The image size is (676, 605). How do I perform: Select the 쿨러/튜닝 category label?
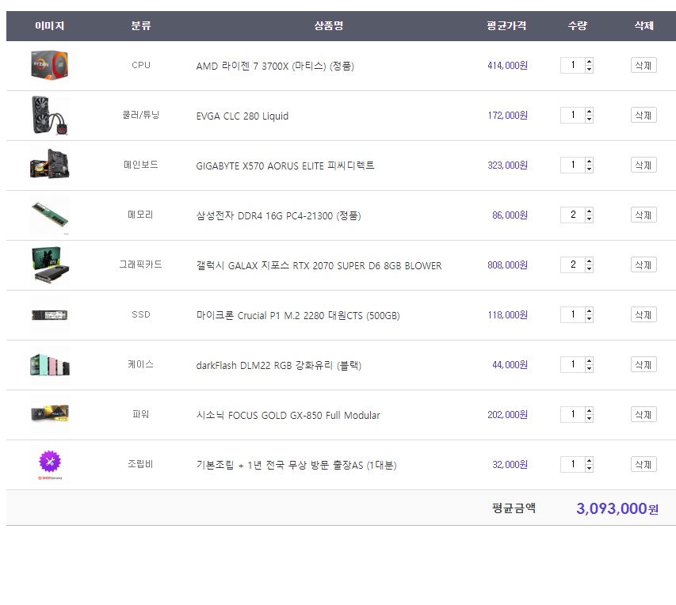point(141,115)
